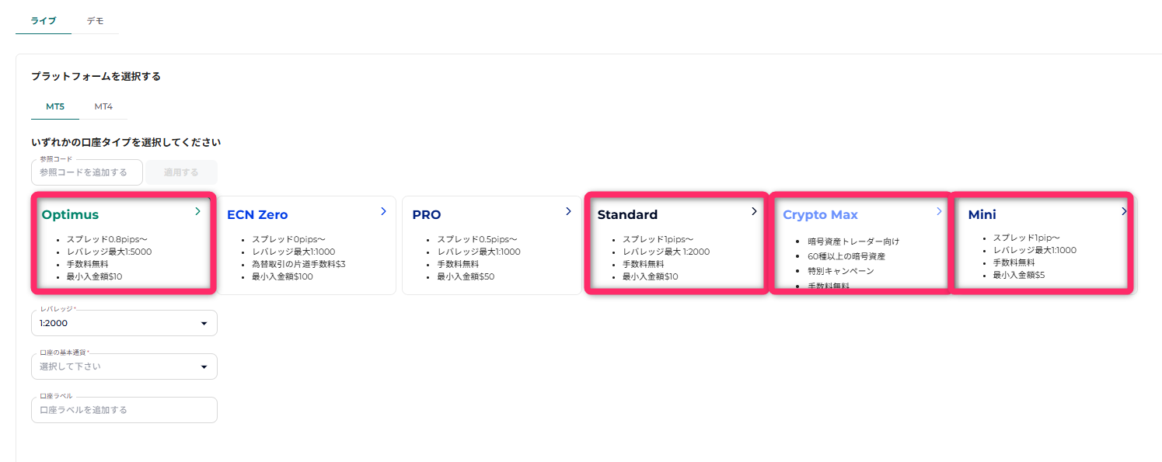
Task: Click the スプレッド0.8pips〜 text
Action: tap(106, 240)
